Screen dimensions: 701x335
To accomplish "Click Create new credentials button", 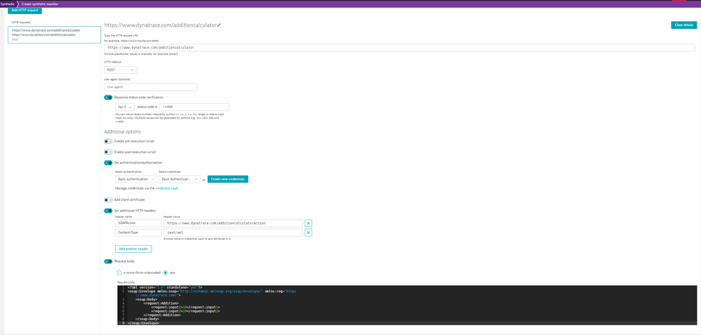I will tap(227, 179).
